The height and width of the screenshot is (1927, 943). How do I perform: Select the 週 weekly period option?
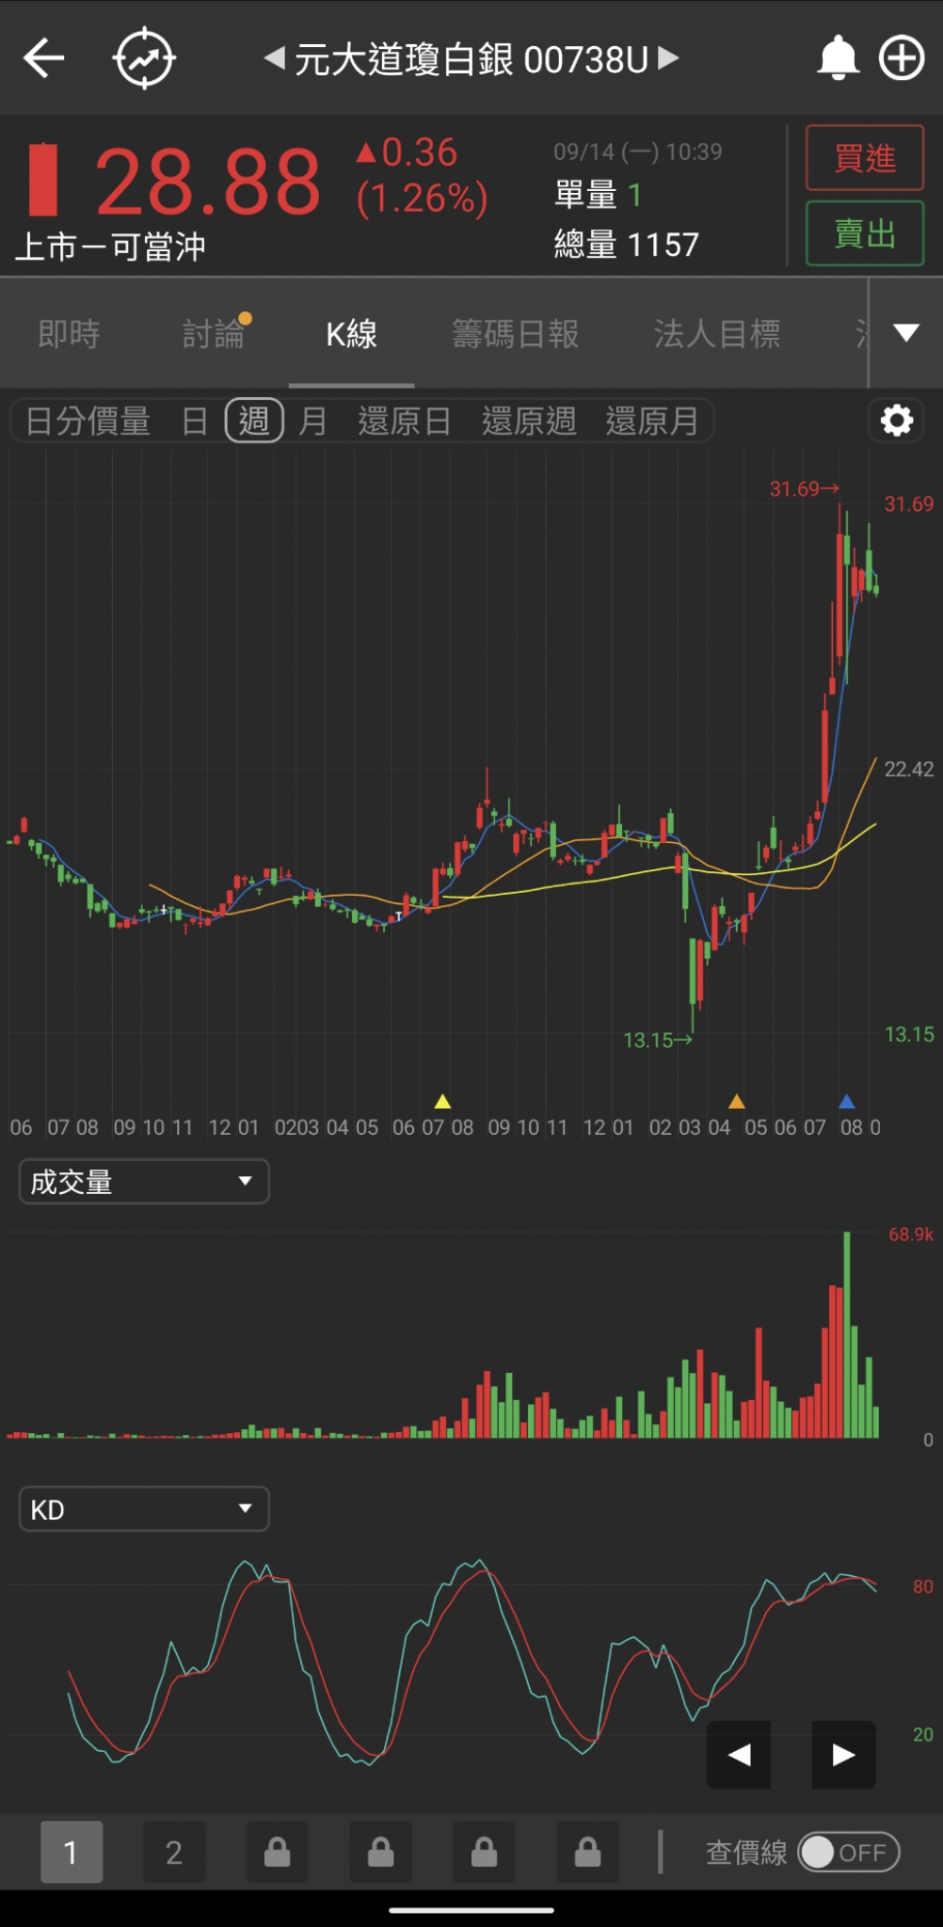(x=254, y=421)
